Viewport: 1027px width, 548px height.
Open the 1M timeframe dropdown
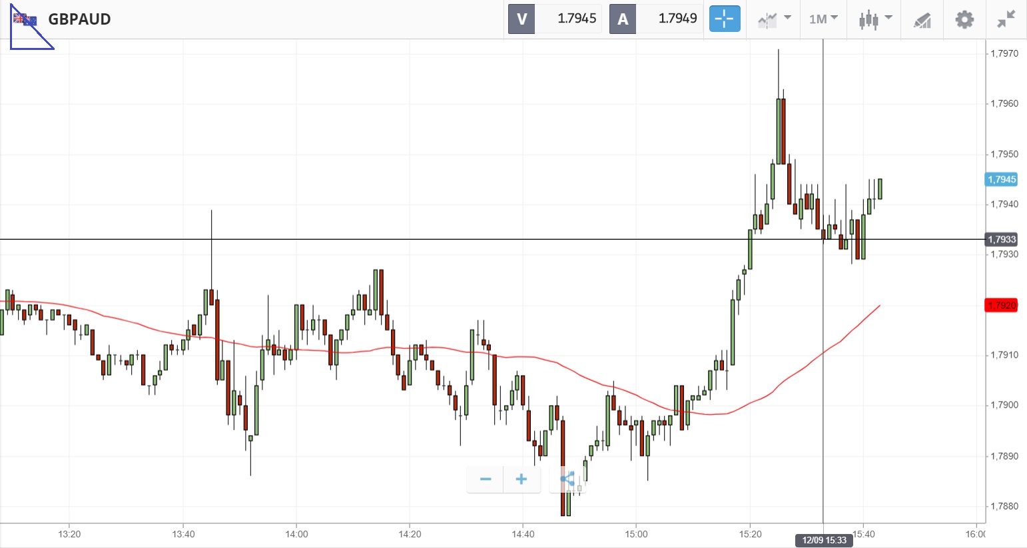[824, 19]
